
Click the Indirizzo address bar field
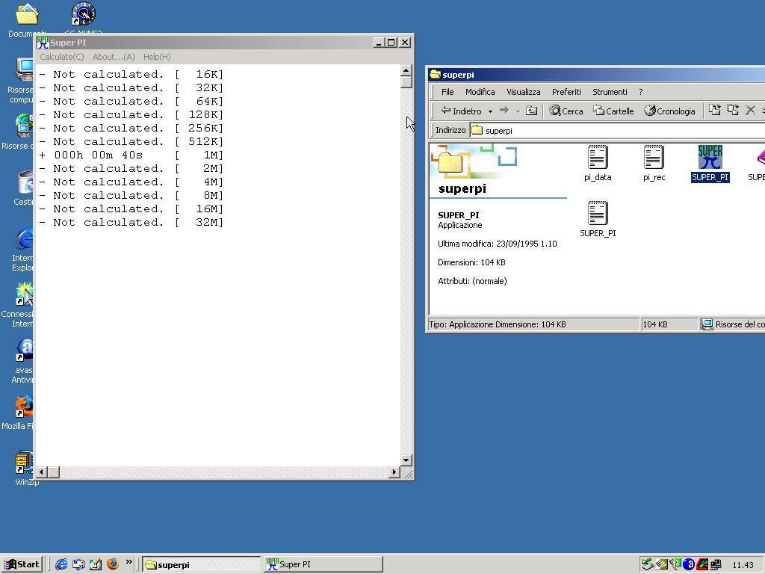pyautogui.click(x=617, y=130)
